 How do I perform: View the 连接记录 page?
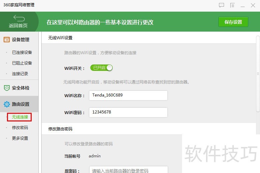coord(20,74)
